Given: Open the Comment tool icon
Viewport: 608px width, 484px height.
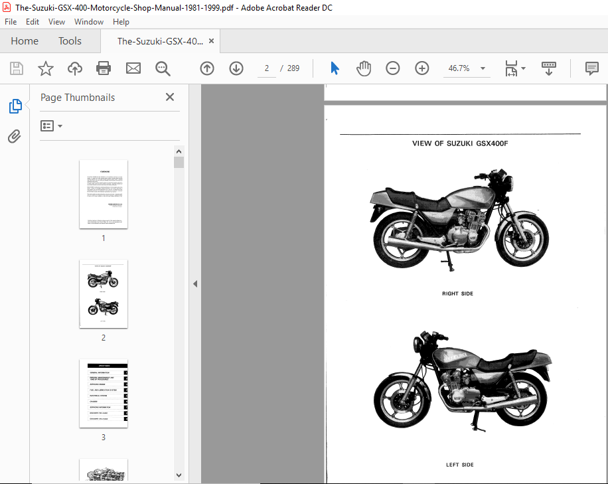Looking at the screenshot, I should click(x=591, y=68).
